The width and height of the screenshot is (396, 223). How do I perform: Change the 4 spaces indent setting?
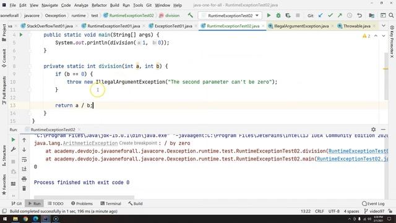pos(351,211)
